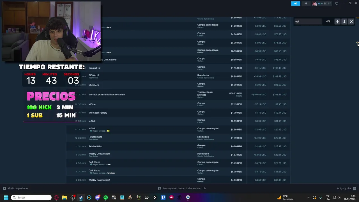Click '$2.95 USD' wallet balance value
This screenshot has height=202, width=359.
click(x=281, y=104)
